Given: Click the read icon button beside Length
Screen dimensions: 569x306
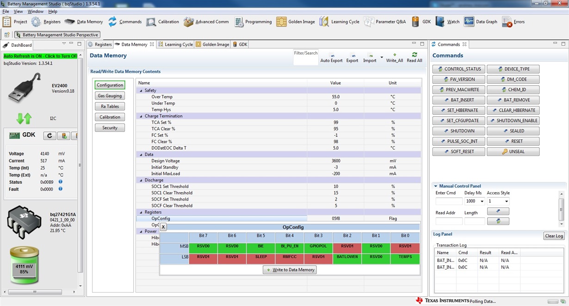Looking at the screenshot, I should tap(498, 221).
